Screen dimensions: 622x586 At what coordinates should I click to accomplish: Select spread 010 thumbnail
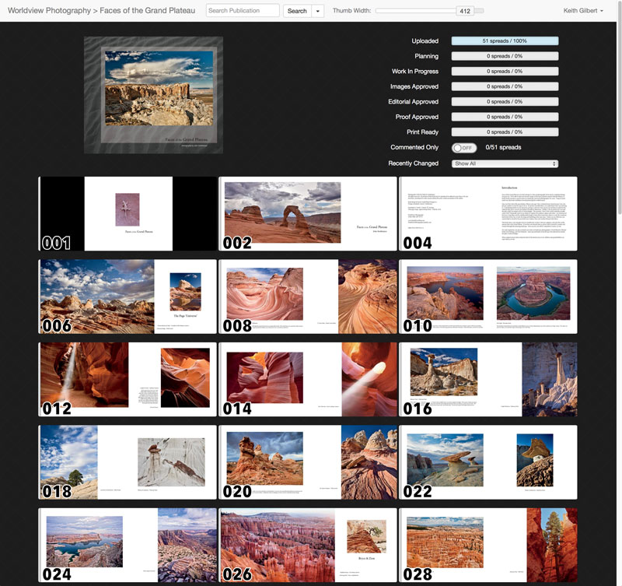pos(488,297)
